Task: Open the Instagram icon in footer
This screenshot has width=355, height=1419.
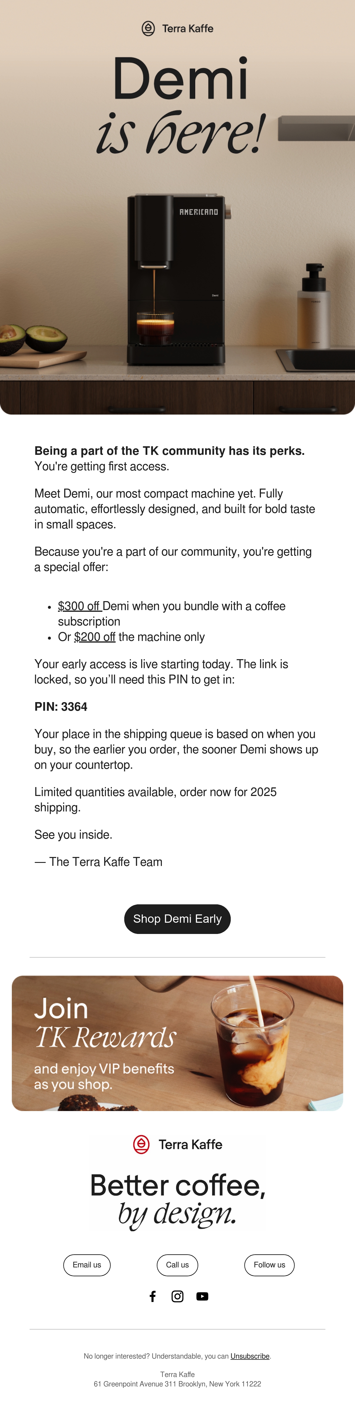Action: click(177, 1296)
